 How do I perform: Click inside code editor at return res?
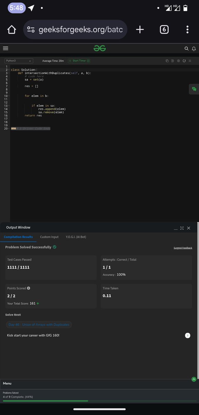pos(33,116)
